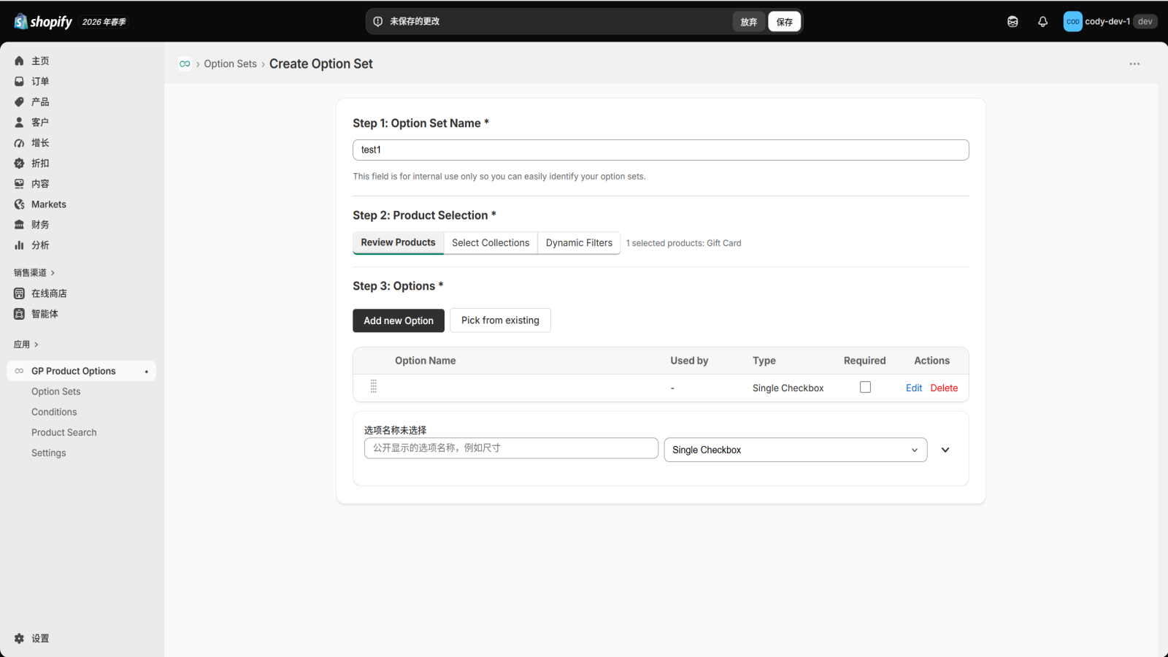
Task: Click the cody-dev-1 account avatar
Action: tap(1072, 22)
